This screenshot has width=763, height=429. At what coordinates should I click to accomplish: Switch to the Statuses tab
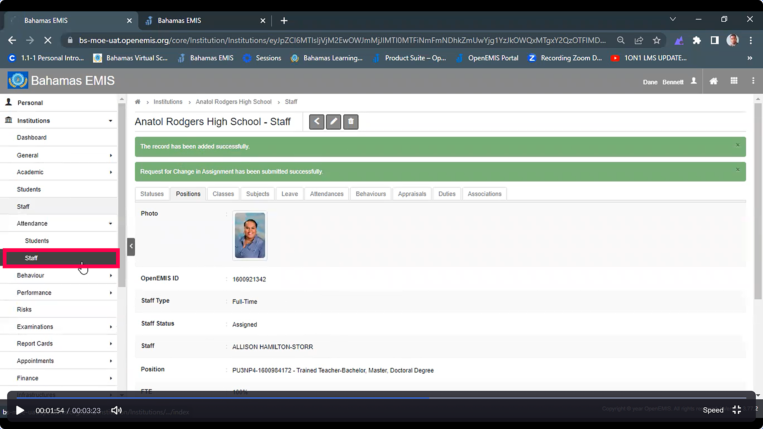click(x=152, y=194)
